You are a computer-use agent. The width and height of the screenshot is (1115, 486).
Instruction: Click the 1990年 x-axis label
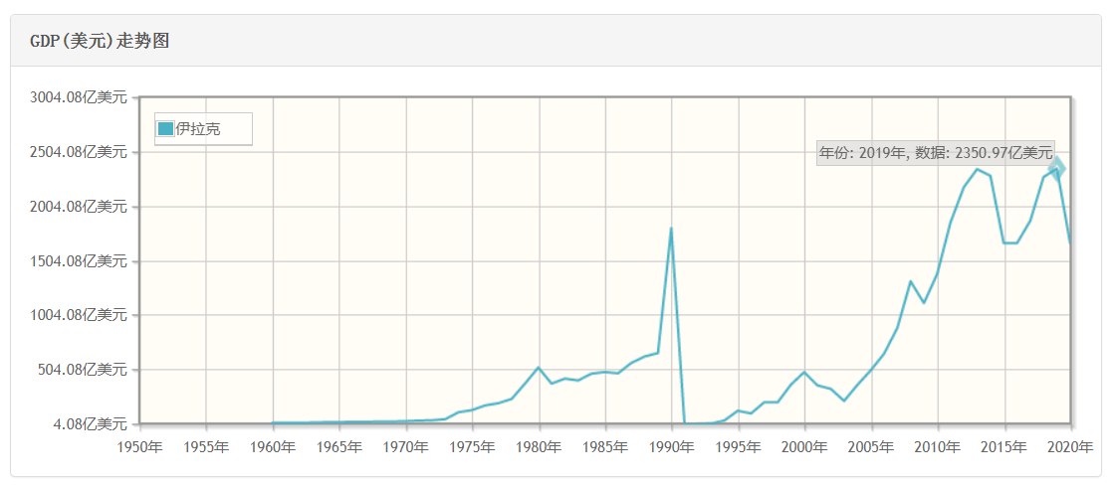point(672,447)
